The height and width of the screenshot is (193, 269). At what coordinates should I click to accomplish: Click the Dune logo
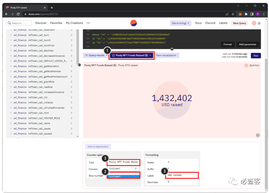[134, 23]
